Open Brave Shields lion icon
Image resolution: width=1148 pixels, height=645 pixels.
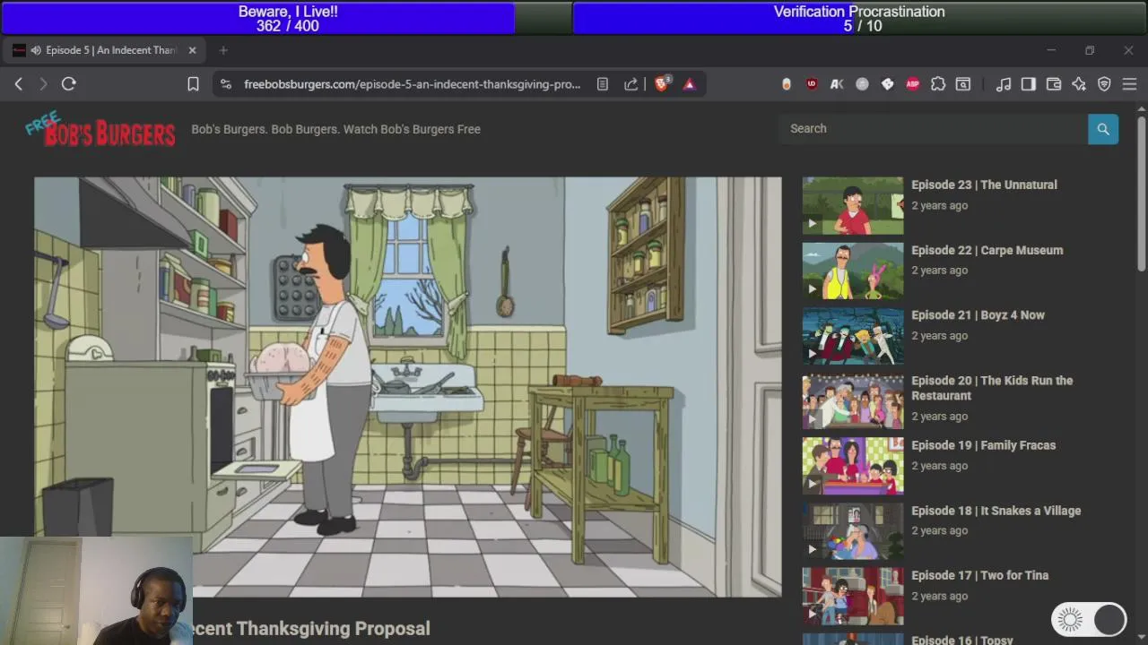tap(662, 83)
